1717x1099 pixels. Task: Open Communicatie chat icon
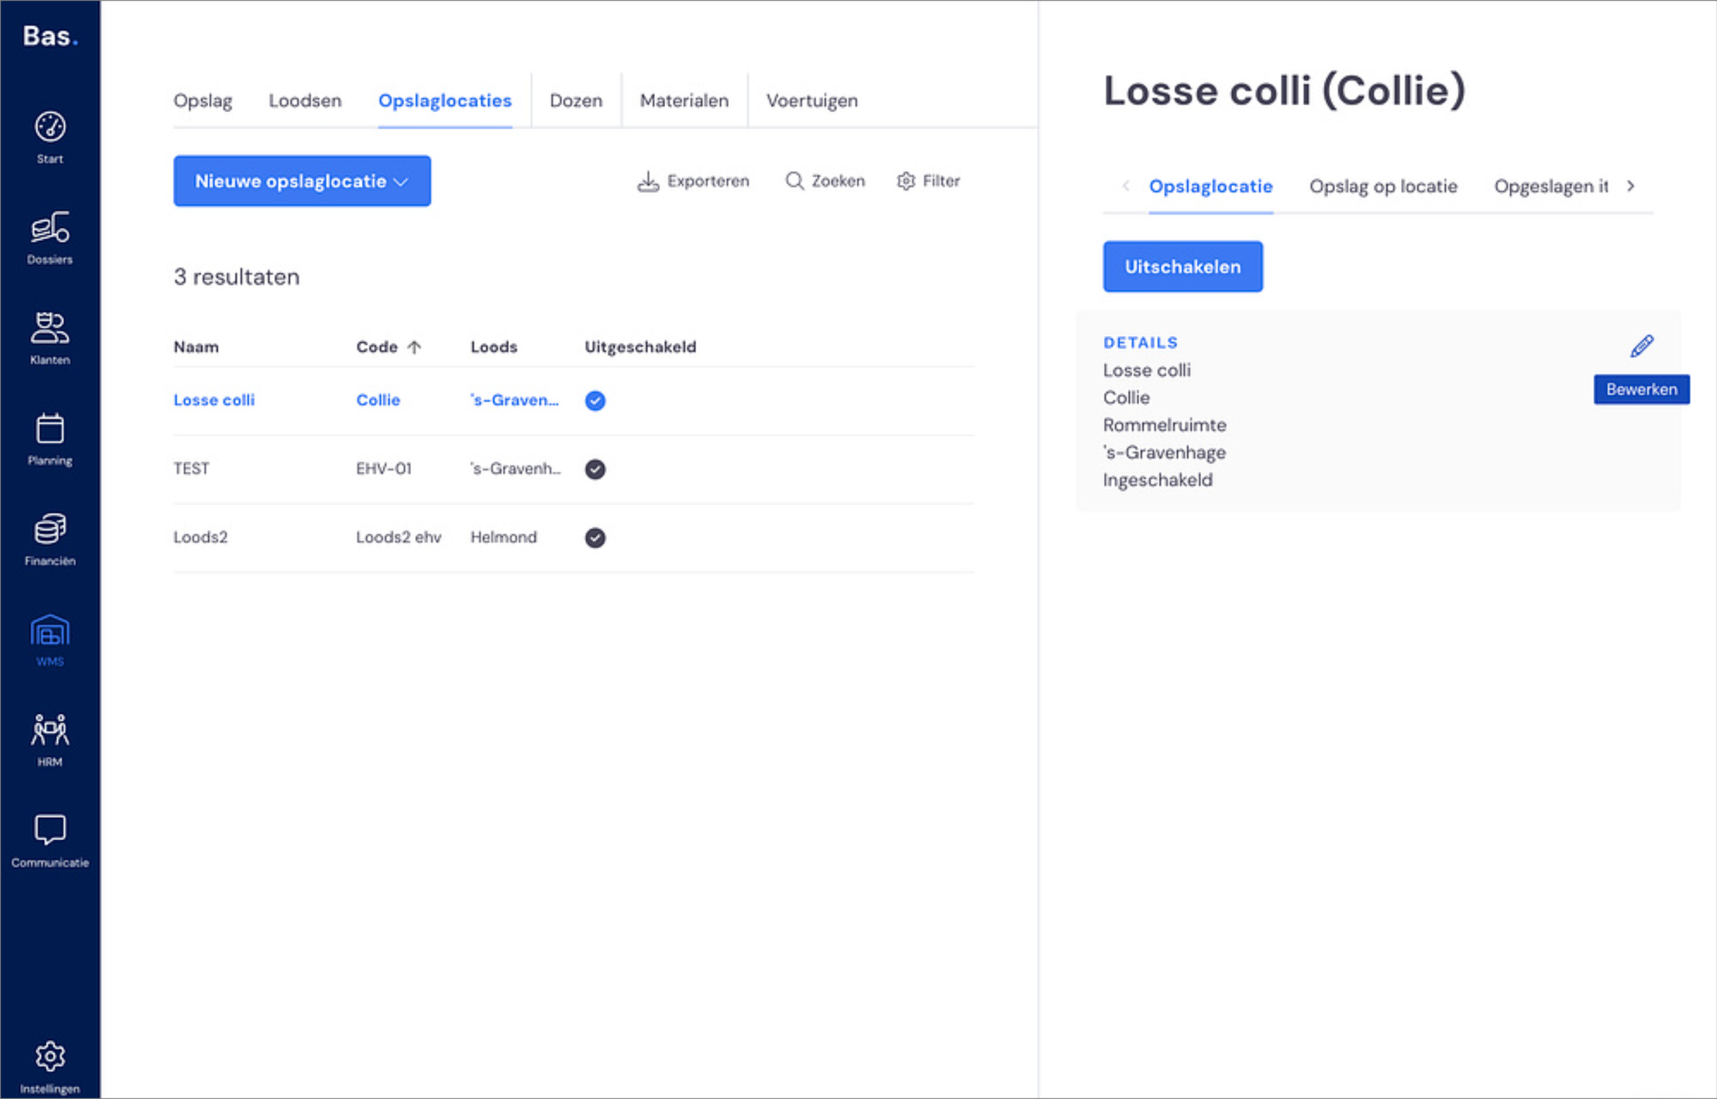coord(50,841)
